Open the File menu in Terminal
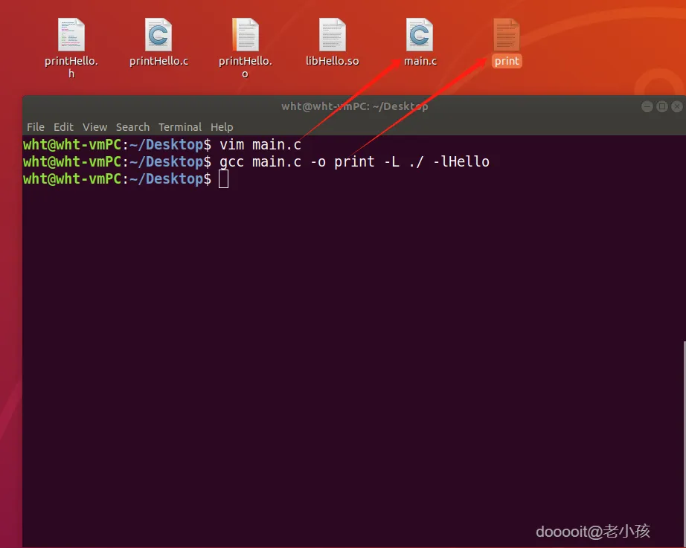Screen dimensions: 686x548 36,127
